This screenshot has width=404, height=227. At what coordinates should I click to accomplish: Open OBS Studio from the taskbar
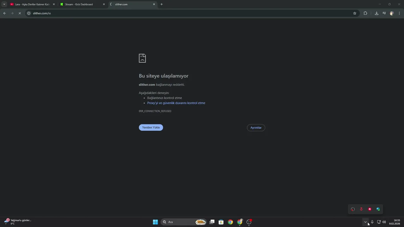click(x=249, y=222)
